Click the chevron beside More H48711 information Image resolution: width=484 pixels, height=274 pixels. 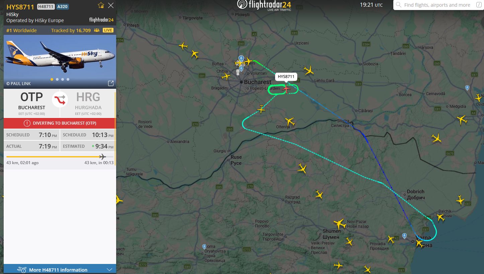click(109, 270)
